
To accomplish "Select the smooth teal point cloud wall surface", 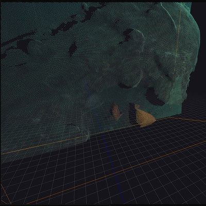I will coord(43,94).
